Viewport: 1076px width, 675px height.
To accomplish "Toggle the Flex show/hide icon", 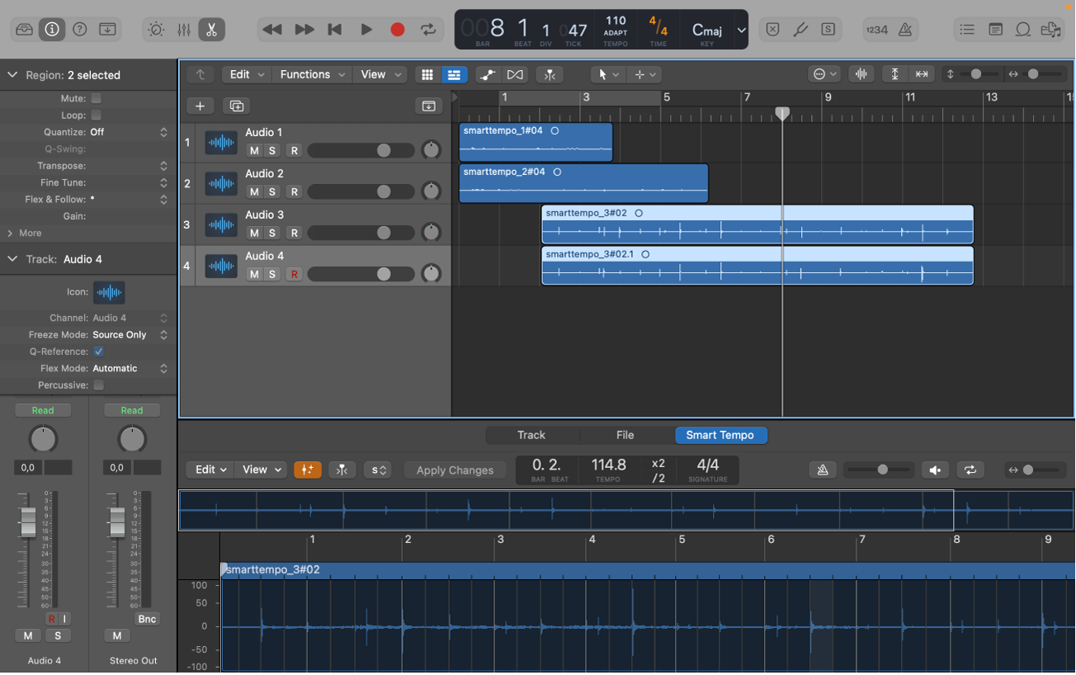I will [x=515, y=74].
